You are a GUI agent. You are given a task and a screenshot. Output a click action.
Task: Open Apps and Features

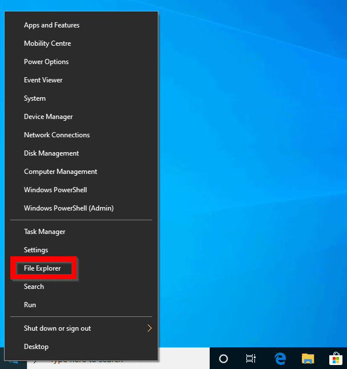81,25
